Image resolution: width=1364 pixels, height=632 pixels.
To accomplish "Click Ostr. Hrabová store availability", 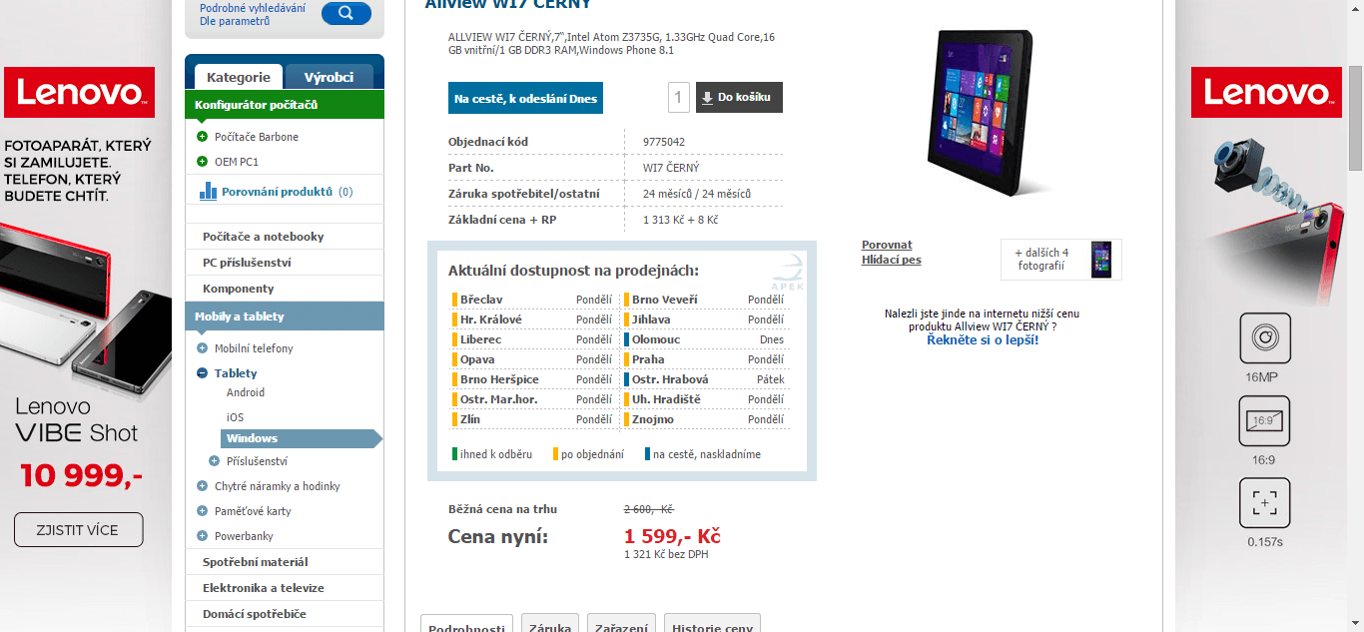I will point(705,379).
